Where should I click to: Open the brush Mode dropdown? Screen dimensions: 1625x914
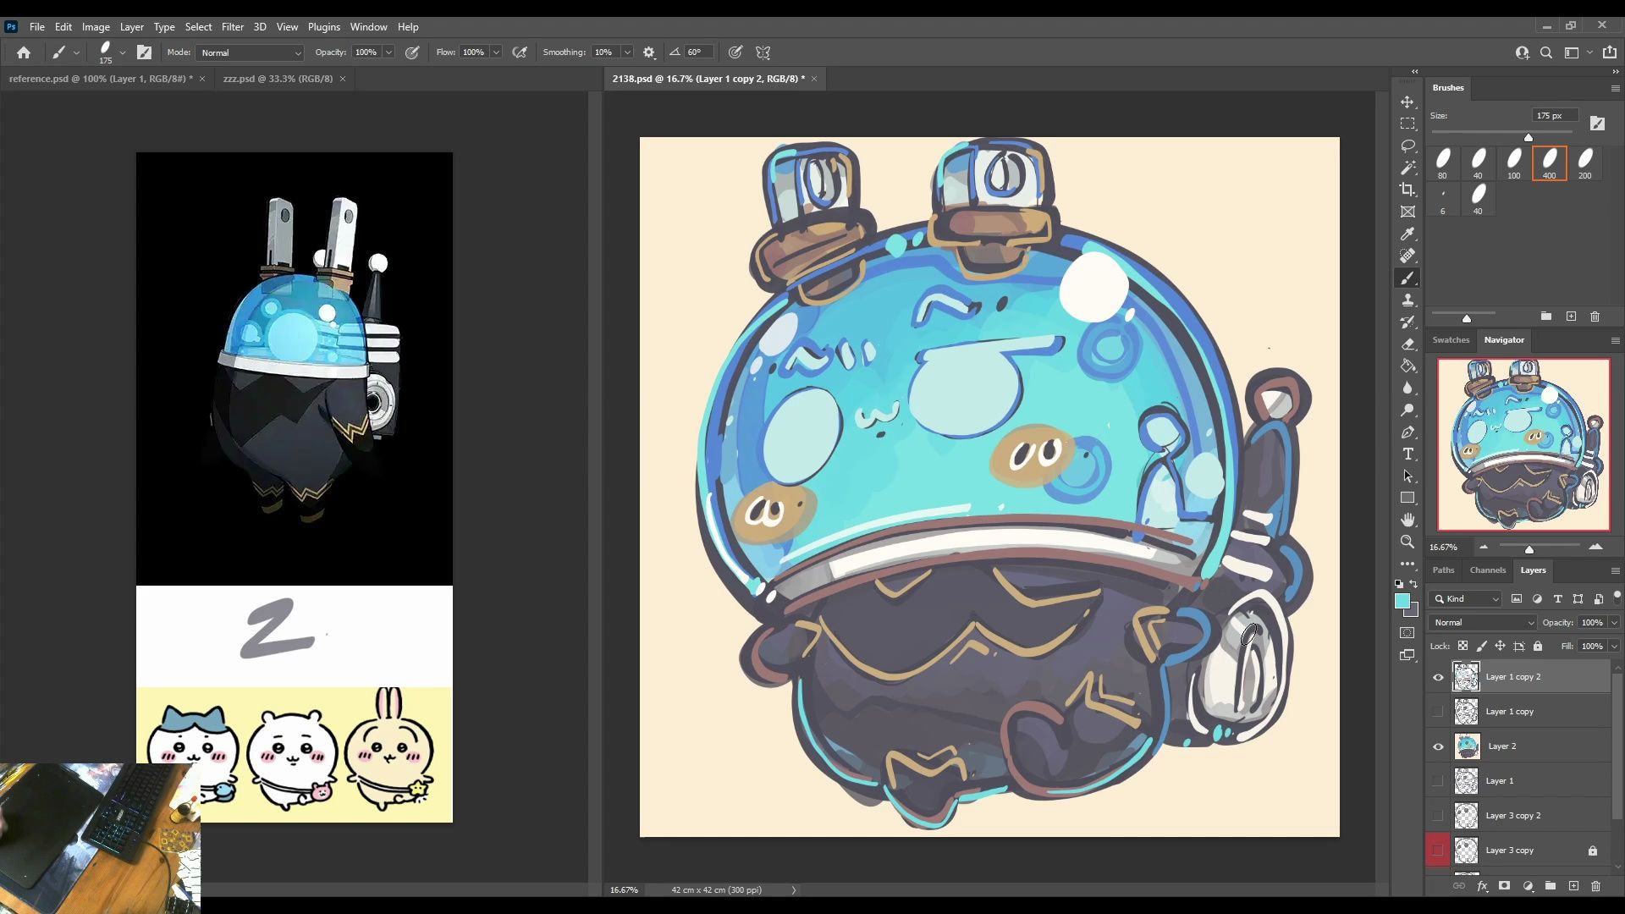(251, 52)
